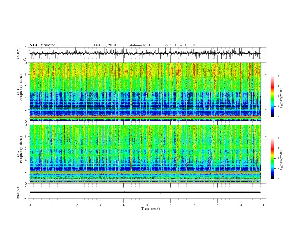Click the "5" volt tick on ch.3(V) axis
Screen dimensions: 298x230
[x=26, y=187]
